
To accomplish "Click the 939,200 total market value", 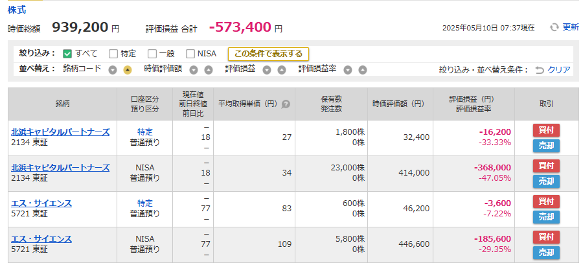I will pos(80,27).
